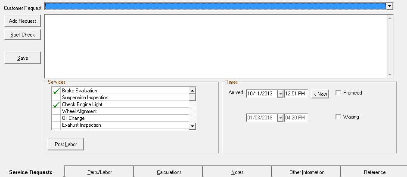The width and height of the screenshot is (407, 177).
Task: Click the request text area scroll down arrow
Action: [390, 74]
